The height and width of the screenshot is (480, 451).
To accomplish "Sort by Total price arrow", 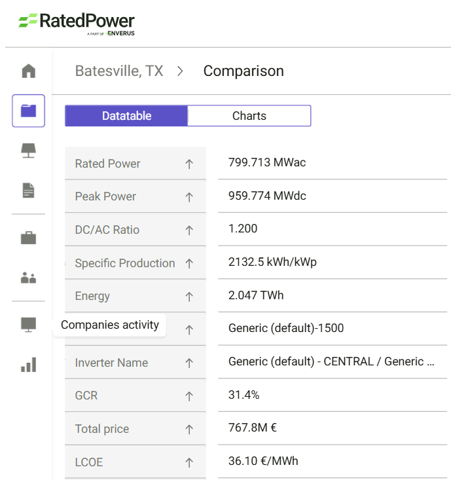I will pos(189,430).
